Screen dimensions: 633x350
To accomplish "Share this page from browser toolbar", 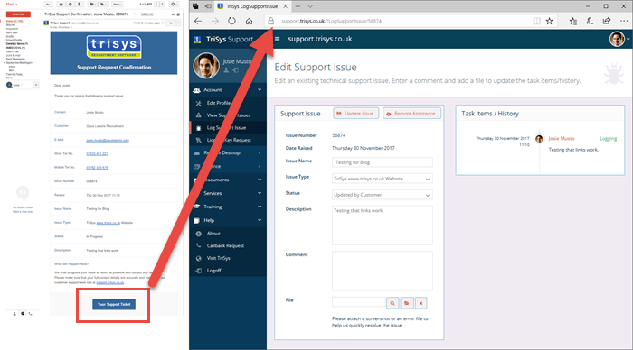I will 607,21.
